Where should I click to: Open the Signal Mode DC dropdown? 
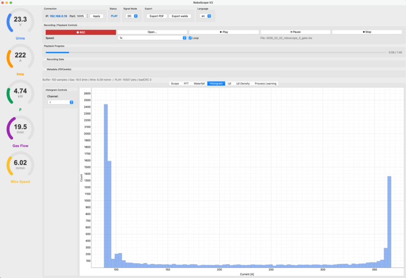(132, 16)
